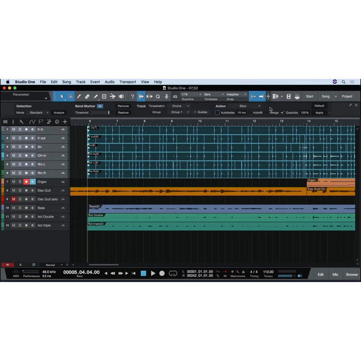Viewport: 361px width, 361px height.
Task: Disable record arm on Organ track
Action: coord(26,182)
